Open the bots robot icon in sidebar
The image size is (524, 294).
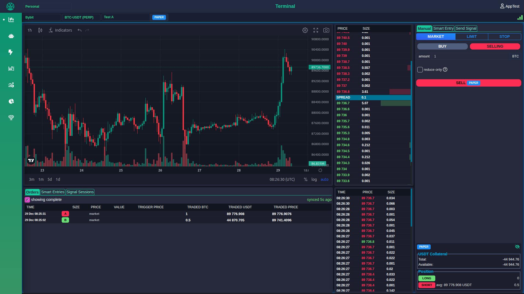[x=11, y=36]
